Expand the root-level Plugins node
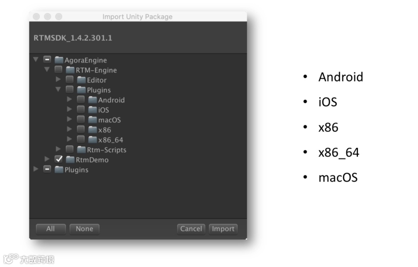418x267 pixels. click(x=36, y=169)
